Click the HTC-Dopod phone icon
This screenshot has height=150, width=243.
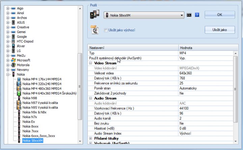pyautogui.click(x=13, y=41)
